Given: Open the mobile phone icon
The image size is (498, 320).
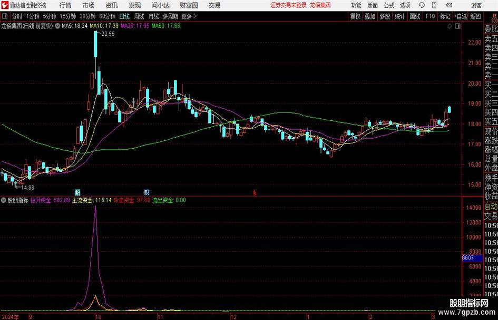Looking at the screenshot, I should [434, 5].
